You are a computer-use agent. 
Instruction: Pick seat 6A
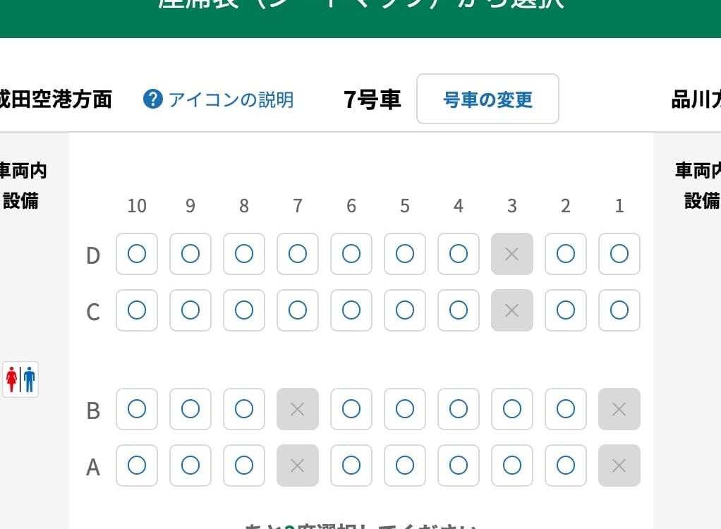coord(351,466)
